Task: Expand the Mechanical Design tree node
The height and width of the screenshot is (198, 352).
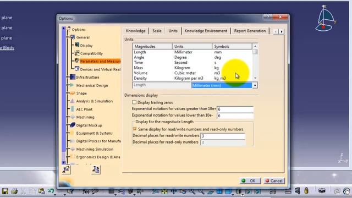Action: (x=68, y=85)
